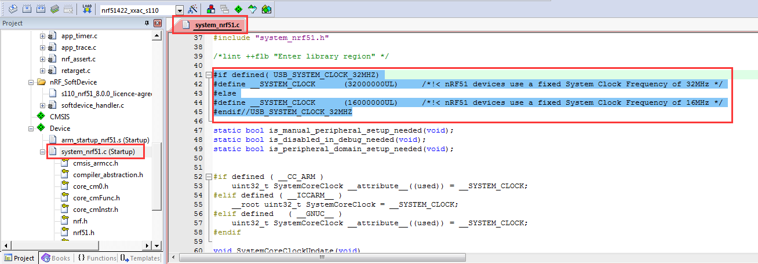Open the Pack Installer toolbar icon
758x264 pixels.
pyautogui.click(x=267, y=9)
